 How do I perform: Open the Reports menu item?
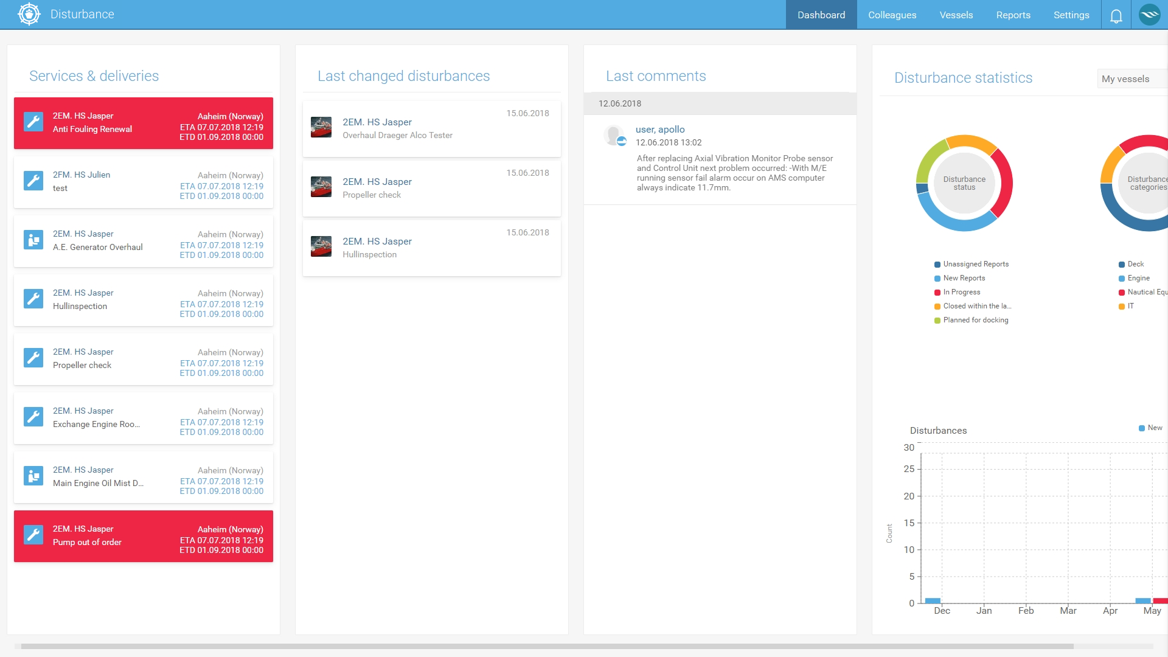tap(1013, 15)
